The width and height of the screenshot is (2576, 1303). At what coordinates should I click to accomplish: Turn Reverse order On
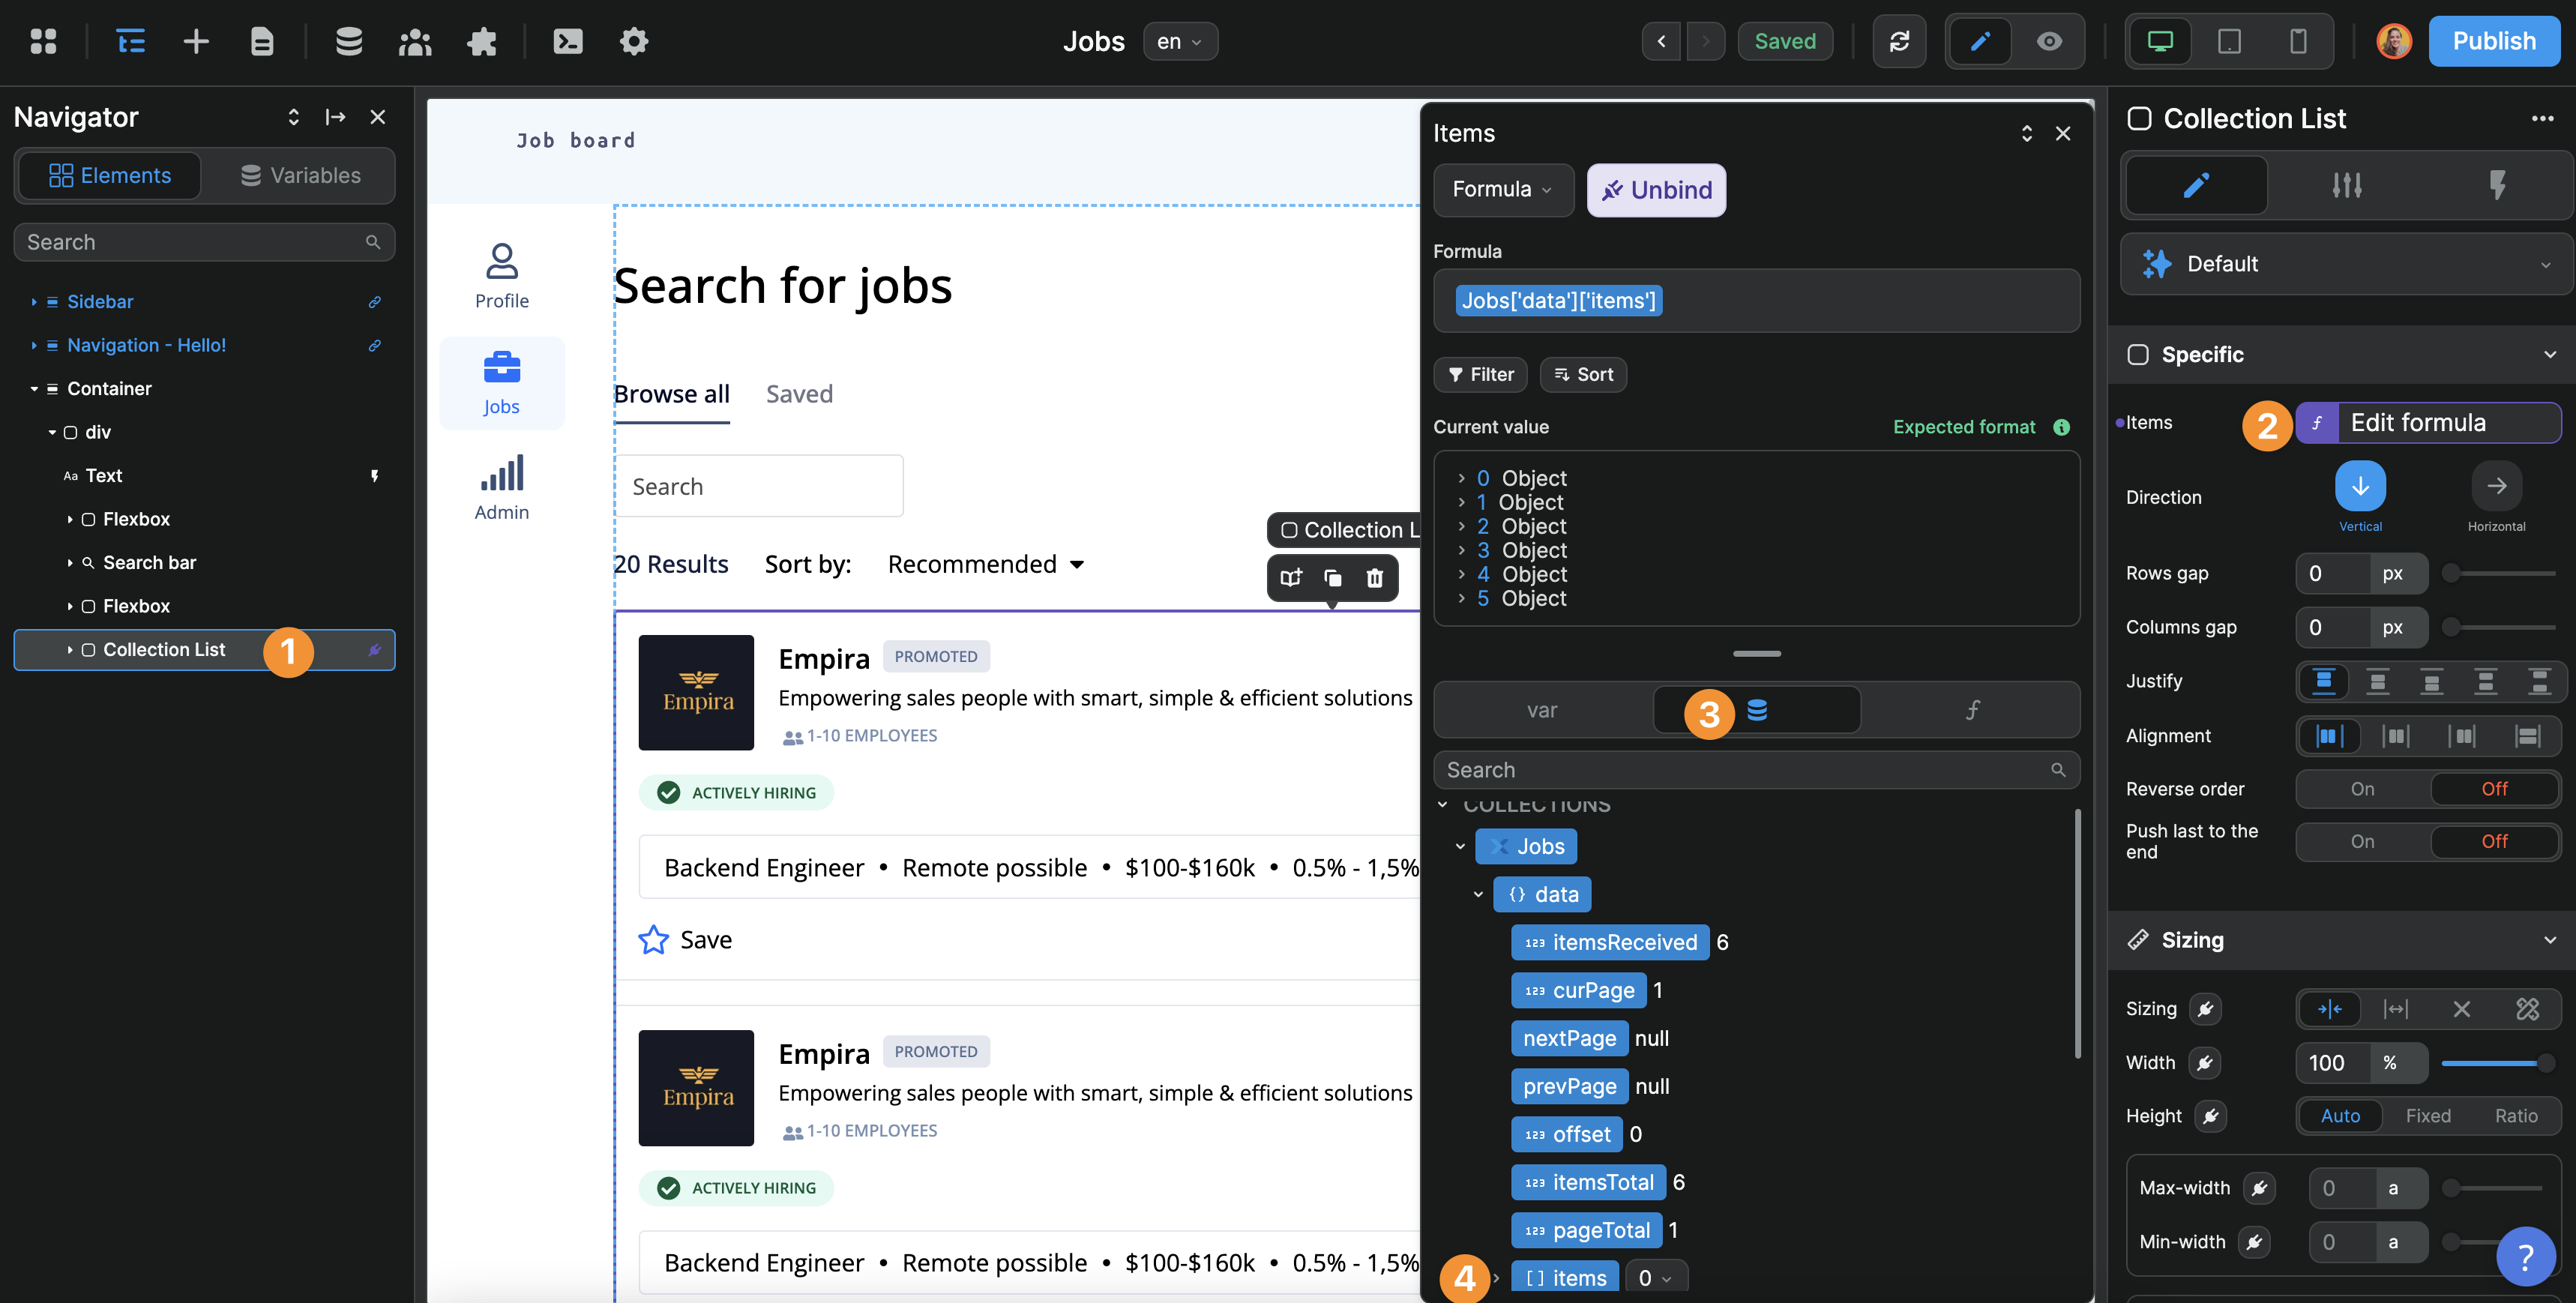click(2361, 789)
